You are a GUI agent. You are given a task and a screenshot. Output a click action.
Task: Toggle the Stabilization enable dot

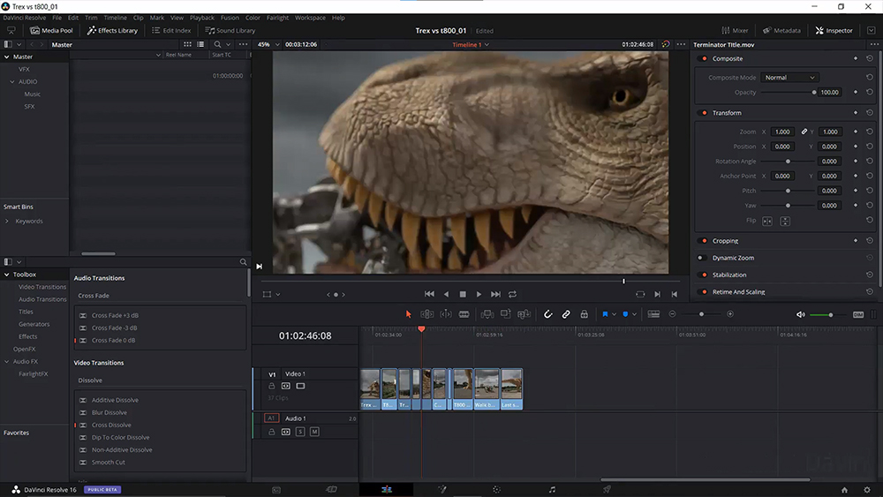tap(704, 275)
